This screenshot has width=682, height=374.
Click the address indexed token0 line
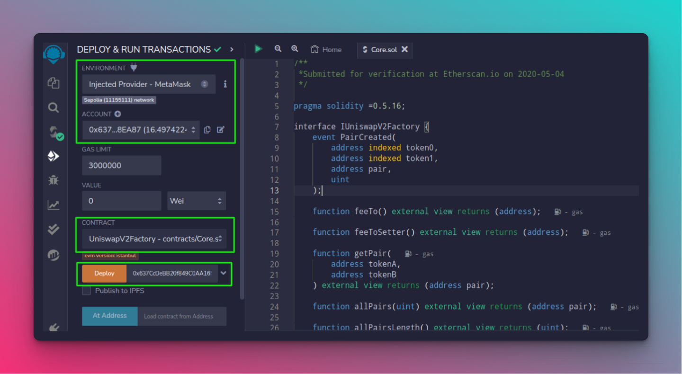click(385, 148)
